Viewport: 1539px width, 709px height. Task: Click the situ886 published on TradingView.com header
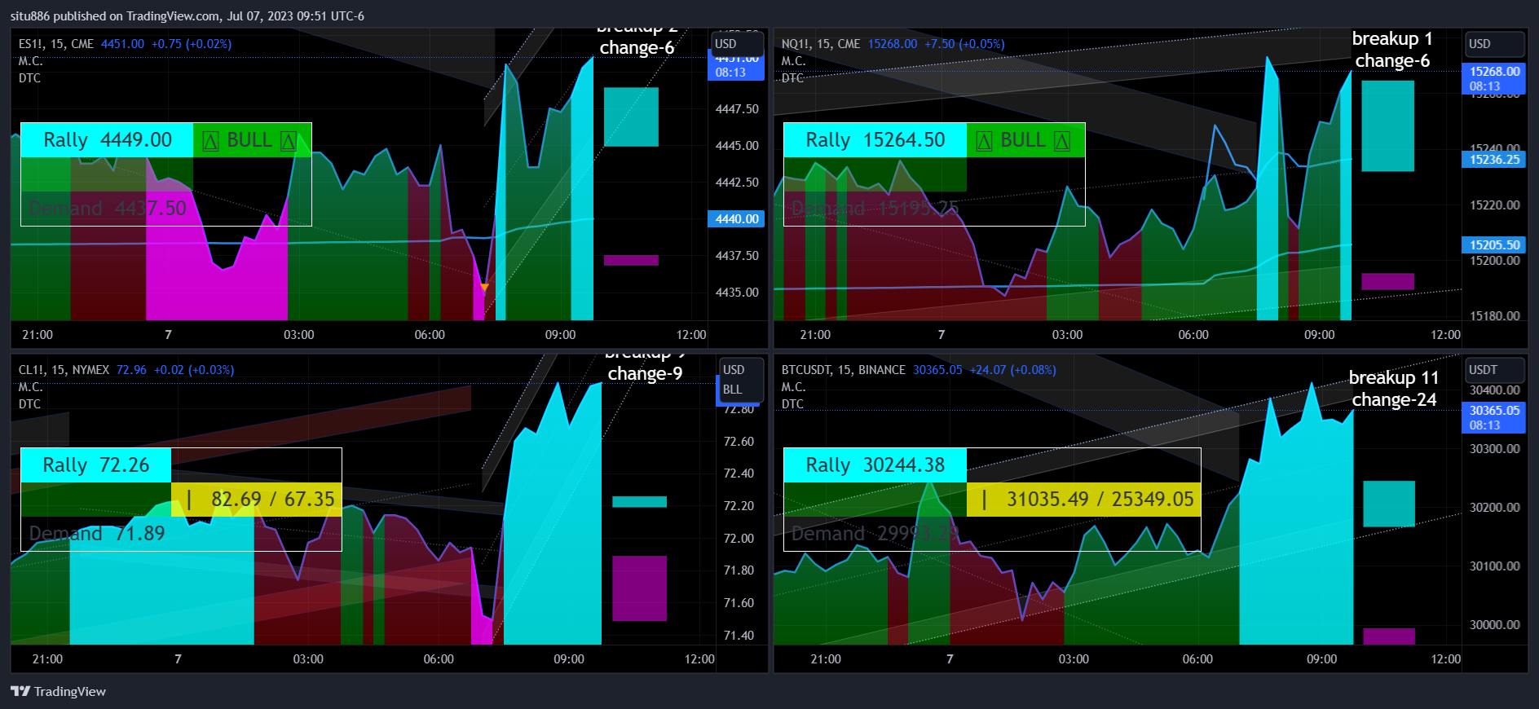[x=187, y=15]
